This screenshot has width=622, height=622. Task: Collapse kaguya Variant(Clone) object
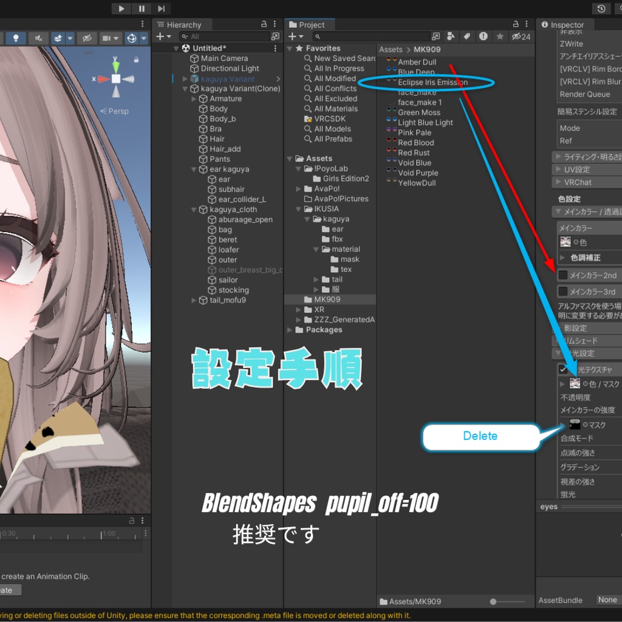pos(185,89)
